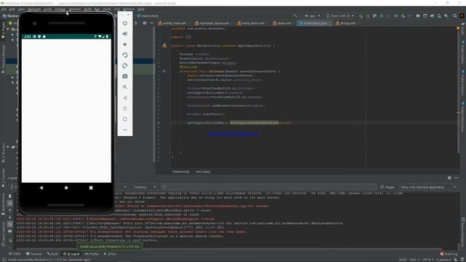466x262 pixels.
Task: Open the Event Log button
Action: 449,254
